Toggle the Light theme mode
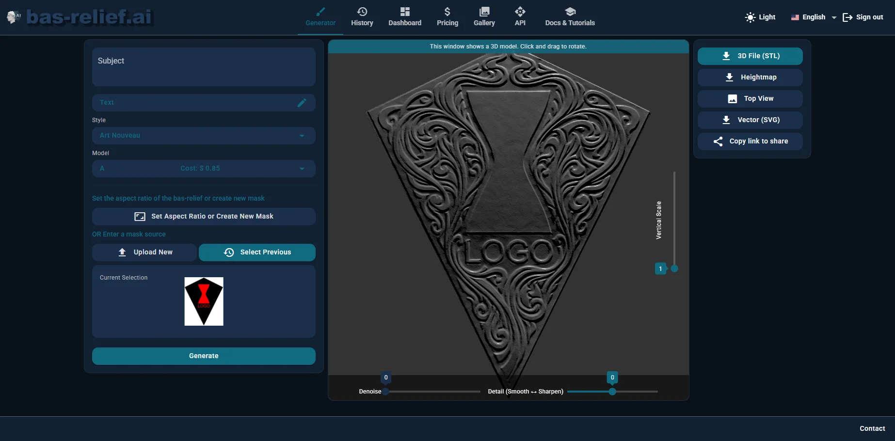Screen dimensions: 895x441 point(760,17)
